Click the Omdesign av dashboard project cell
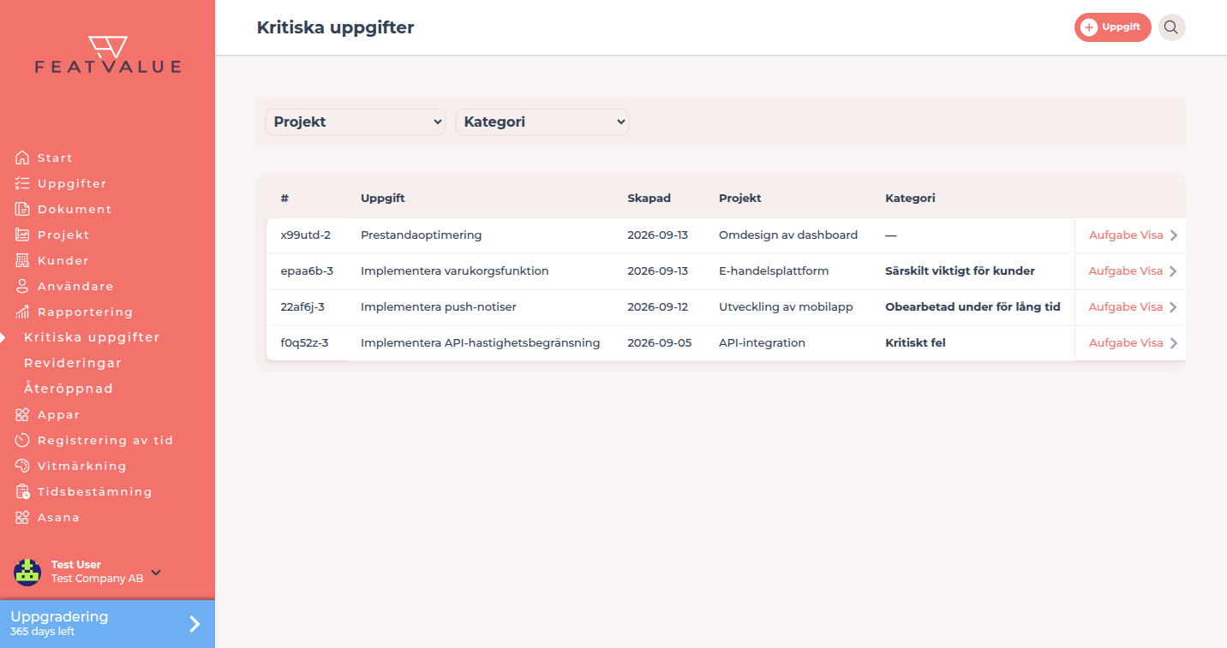 788,235
